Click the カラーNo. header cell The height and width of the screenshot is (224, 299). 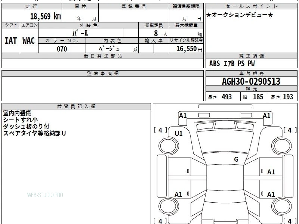tap(62, 41)
